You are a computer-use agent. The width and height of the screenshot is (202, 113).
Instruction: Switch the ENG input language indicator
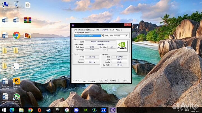tap(187, 110)
